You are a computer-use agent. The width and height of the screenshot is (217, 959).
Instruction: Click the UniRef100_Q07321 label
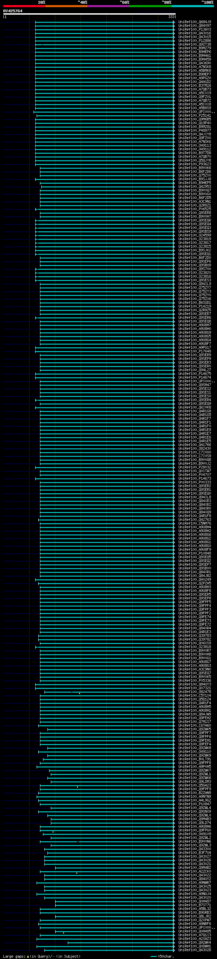(x=195, y=688)
